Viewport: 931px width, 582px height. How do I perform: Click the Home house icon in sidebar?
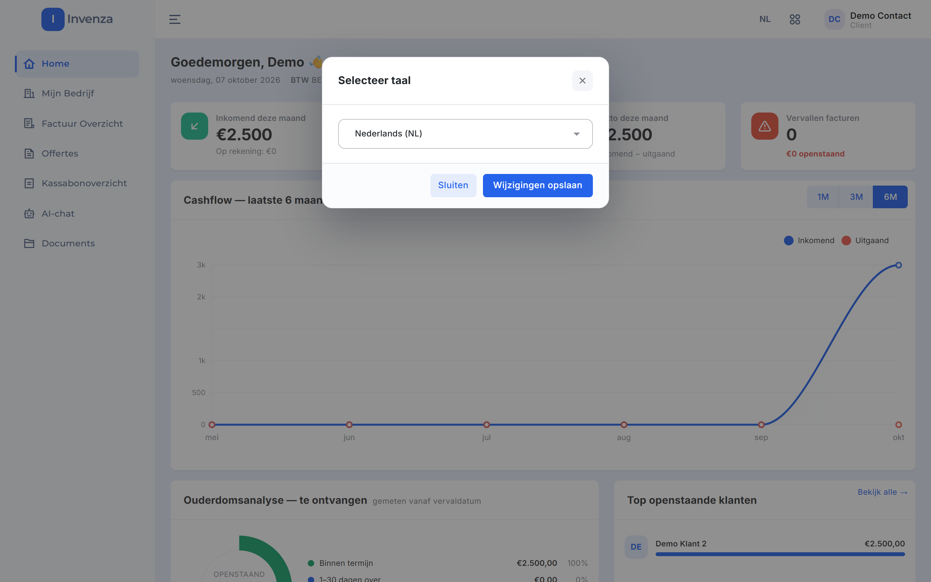(x=29, y=63)
